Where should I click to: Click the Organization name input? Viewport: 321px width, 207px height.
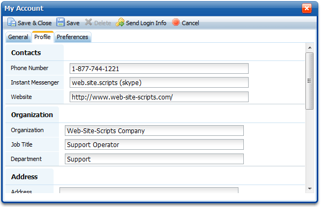[154, 131]
